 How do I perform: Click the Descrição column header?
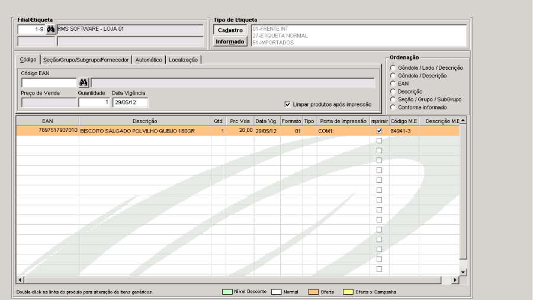pos(145,121)
